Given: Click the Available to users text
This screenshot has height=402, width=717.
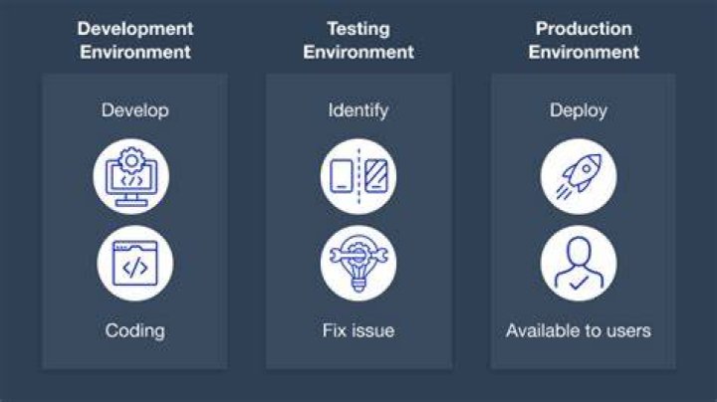Looking at the screenshot, I should tap(579, 330).
